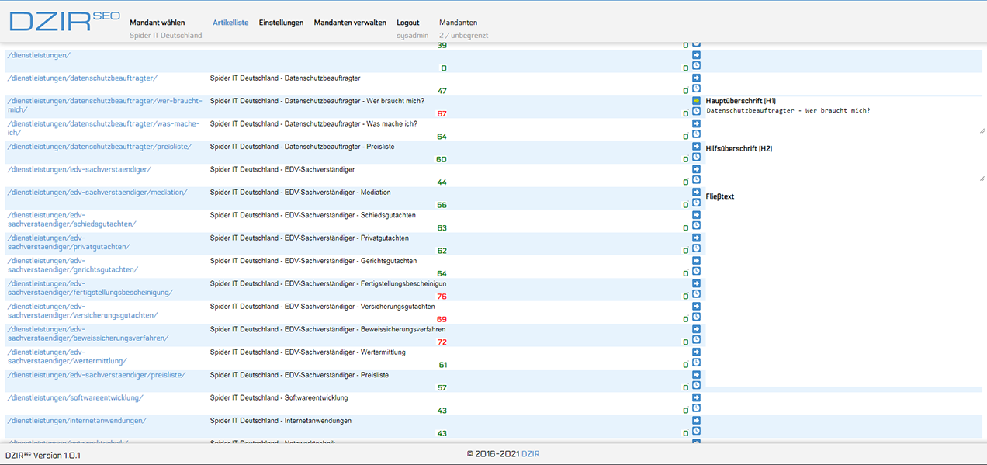
Task: Click clock icon for Beweissicherungsverfahren row
Action: (696, 340)
